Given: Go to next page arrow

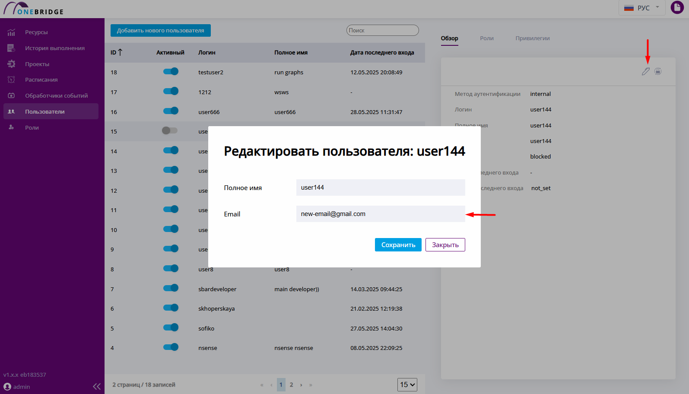Looking at the screenshot, I should coord(301,385).
